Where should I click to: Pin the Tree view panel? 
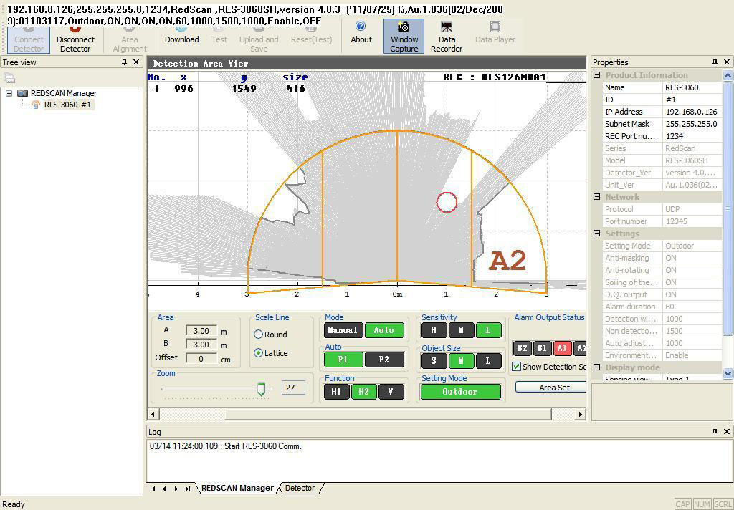pos(124,62)
